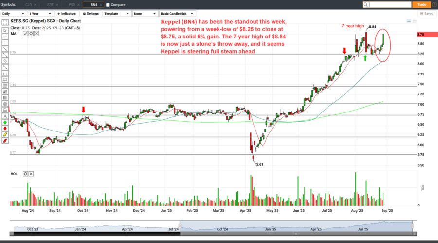Screen dimensions: 438x243
Task: Select the yellow highlighter tool
Action: click(x=5, y=135)
